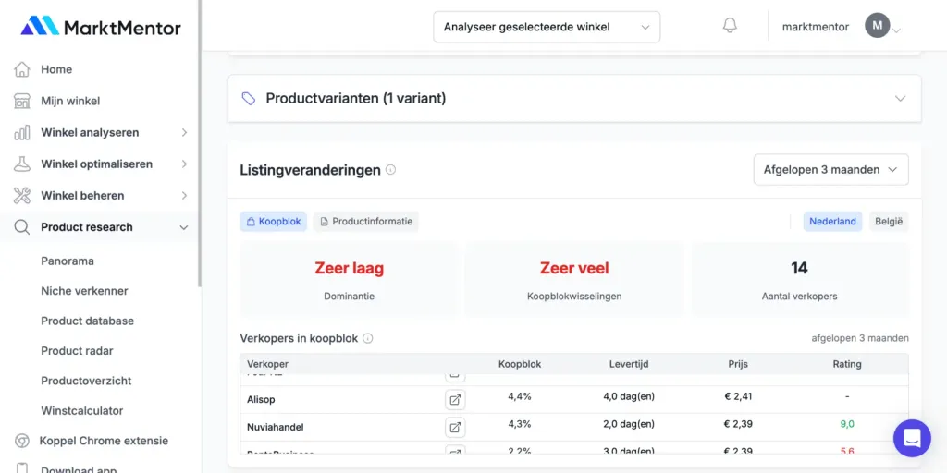This screenshot has height=473, width=947.
Task: Click Zeer veel Koopblokwisselingen value
Action: click(574, 269)
